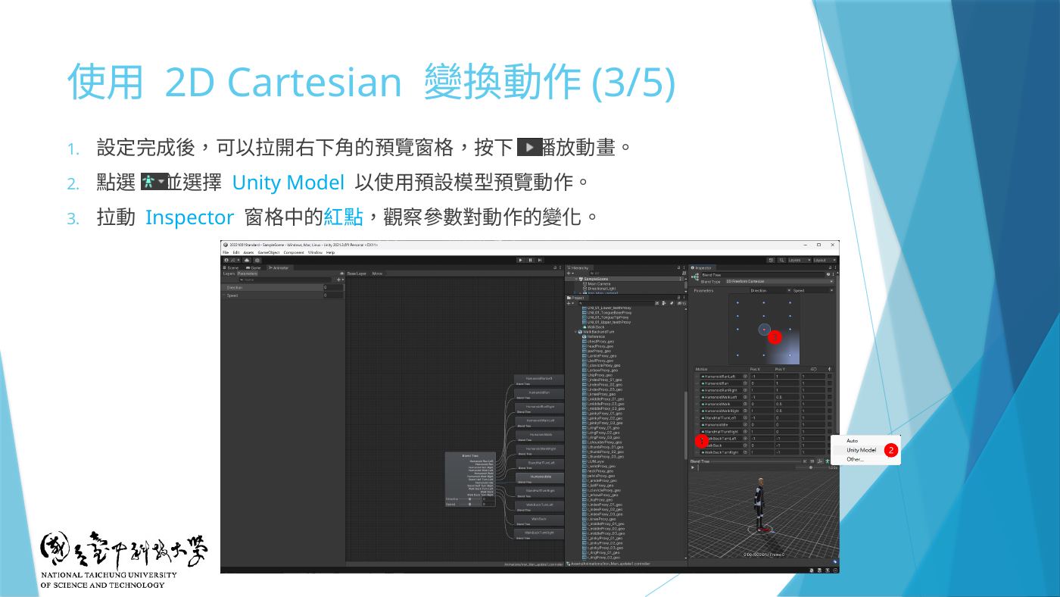Click the Direction slider in the Blend Tree node
Screen dimensions: 1060x597
470,499
